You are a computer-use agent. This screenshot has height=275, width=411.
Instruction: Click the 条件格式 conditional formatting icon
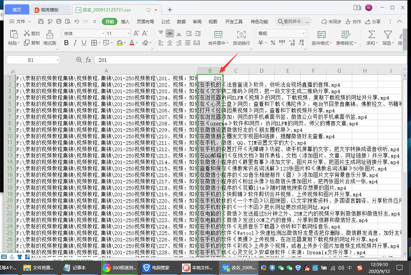click(x=322, y=34)
